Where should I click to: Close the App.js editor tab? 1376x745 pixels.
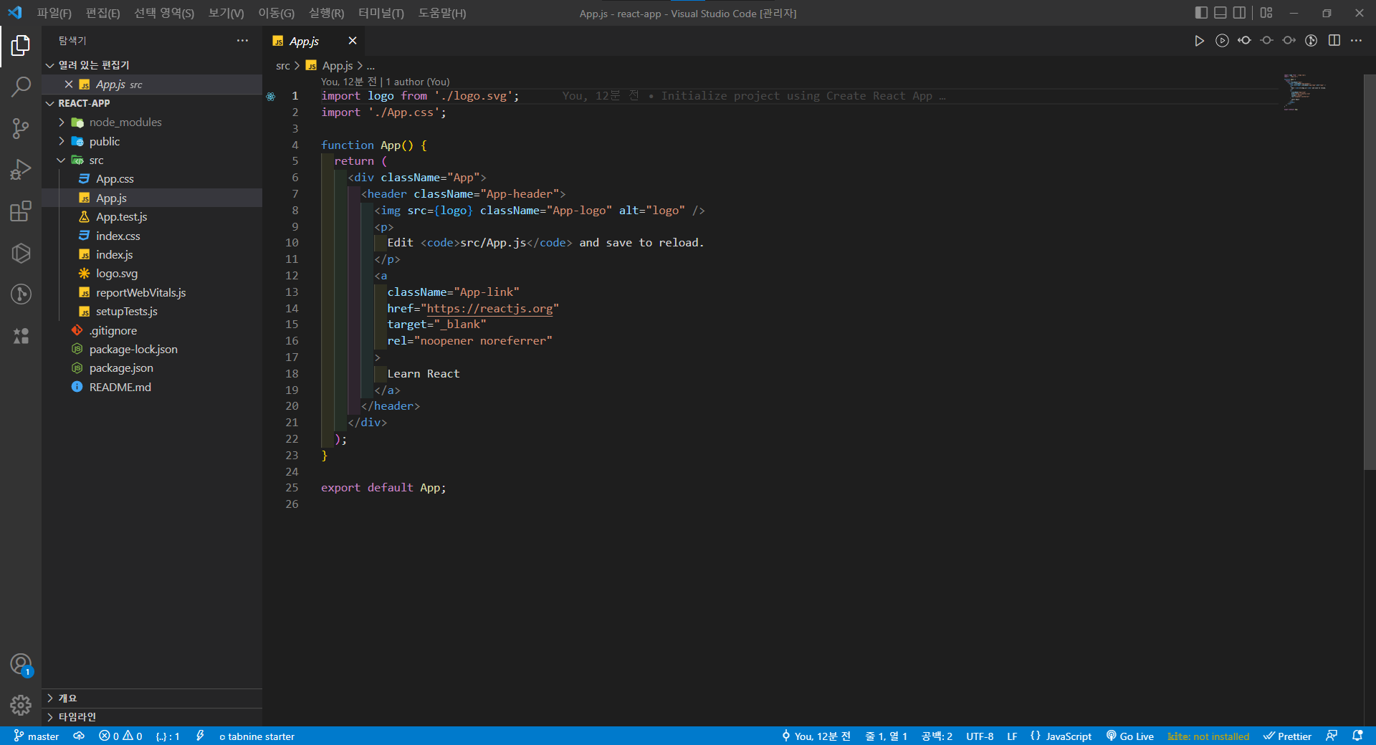point(353,41)
